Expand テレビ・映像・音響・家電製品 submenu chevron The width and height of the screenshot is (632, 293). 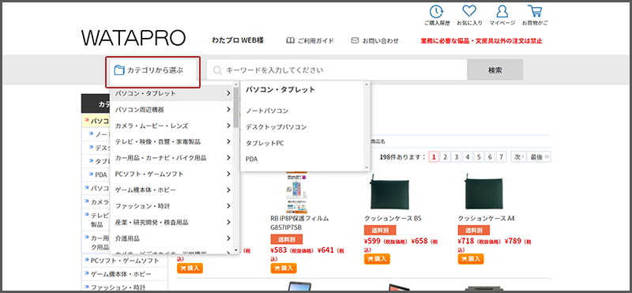(x=228, y=141)
